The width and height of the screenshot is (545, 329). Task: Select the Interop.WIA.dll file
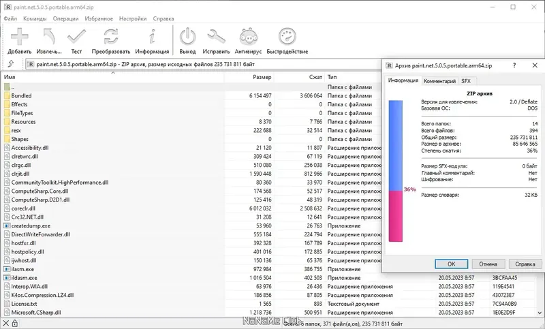pyautogui.click(x=29, y=287)
